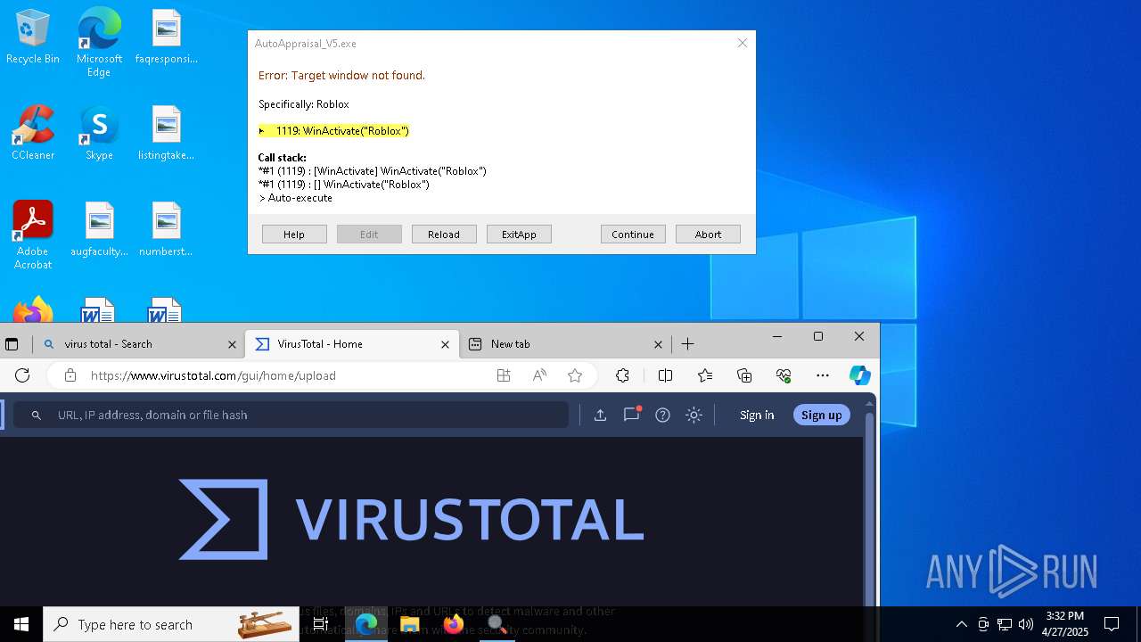The width and height of the screenshot is (1141, 642).
Task: Toggle Edge split screen icon
Action: click(x=665, y=375)
